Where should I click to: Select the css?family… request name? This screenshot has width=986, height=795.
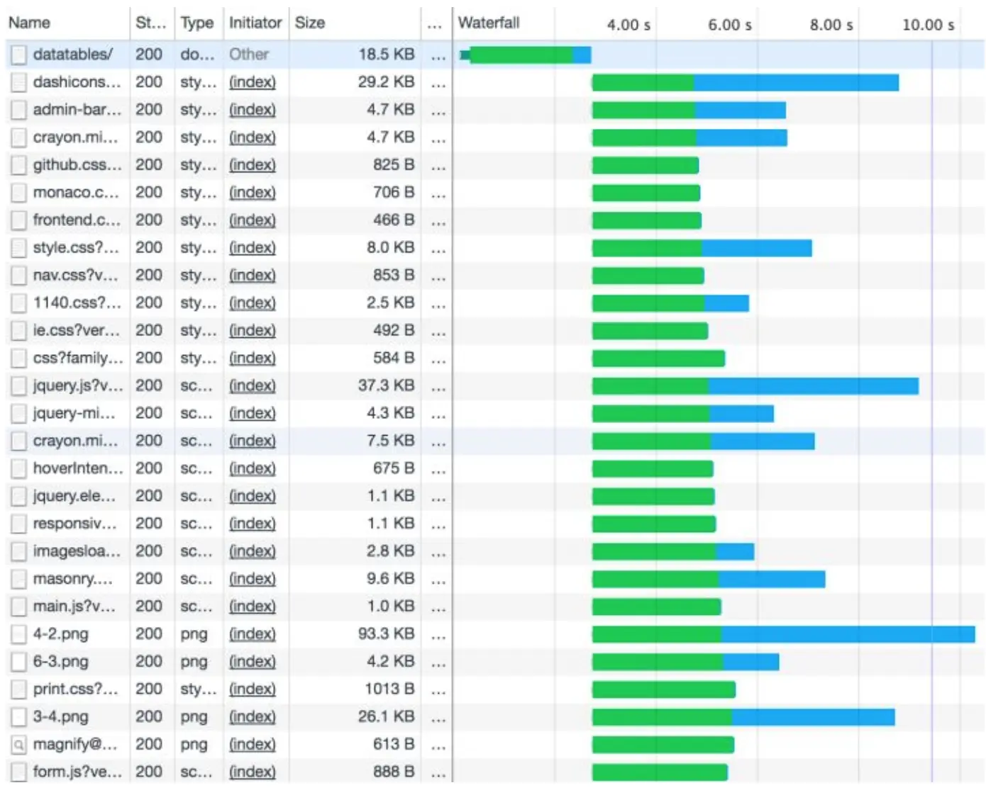coord(78,358)
